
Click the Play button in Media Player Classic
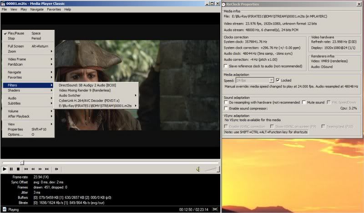click(x=4, y=169)
